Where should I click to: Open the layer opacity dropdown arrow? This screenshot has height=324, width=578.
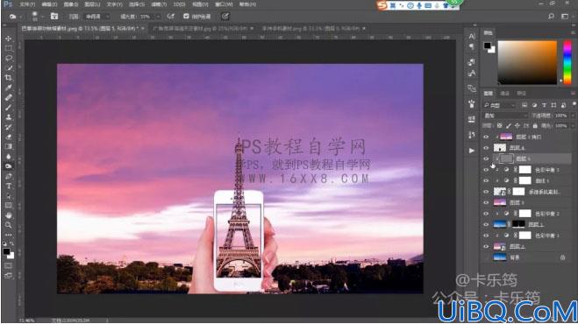[x=573, y=116]
